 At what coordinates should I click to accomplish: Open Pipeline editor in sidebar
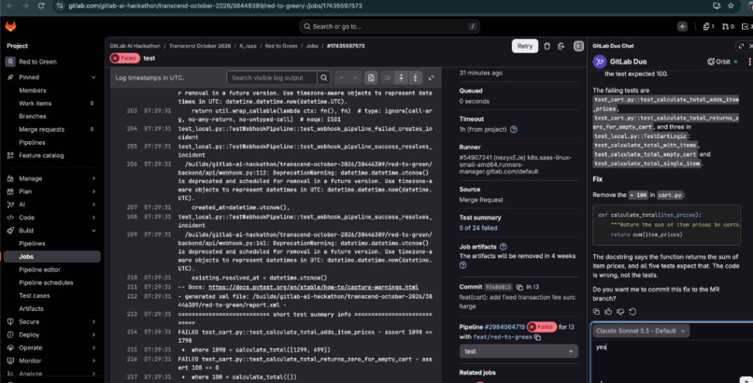(x=40, y=270)
